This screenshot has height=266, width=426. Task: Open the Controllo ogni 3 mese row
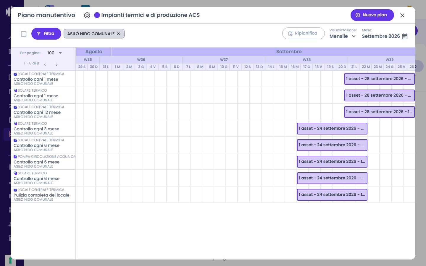pos(43,128)
